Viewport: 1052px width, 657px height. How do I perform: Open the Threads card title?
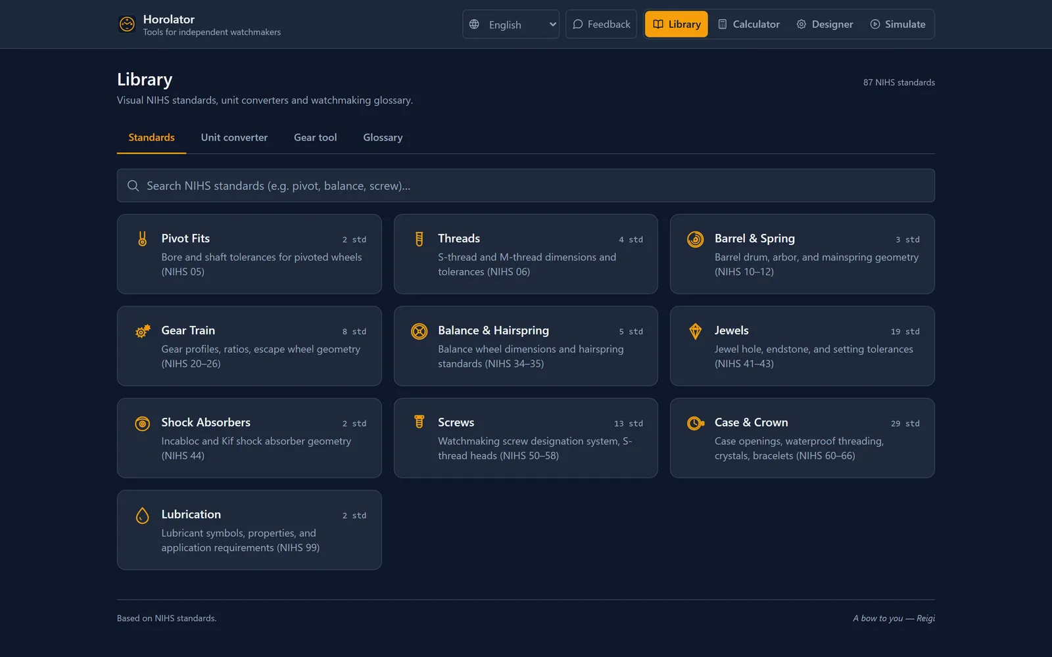tap(459, 238)
